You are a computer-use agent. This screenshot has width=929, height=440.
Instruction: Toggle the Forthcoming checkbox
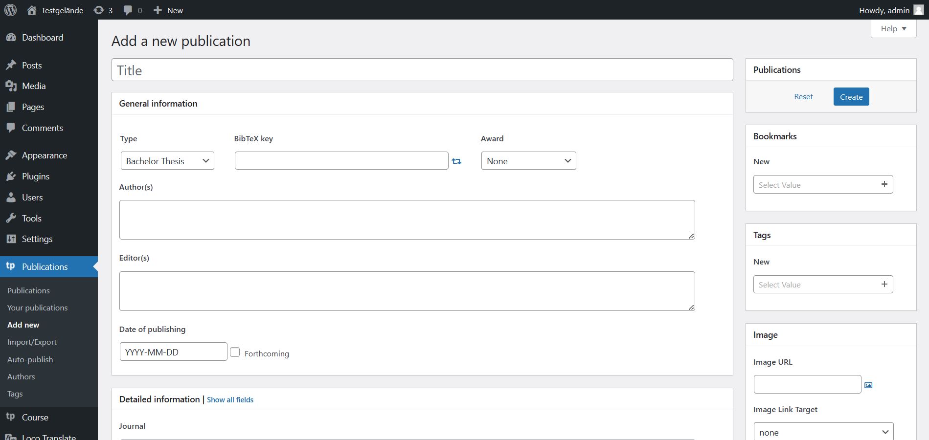click(235, 352)
